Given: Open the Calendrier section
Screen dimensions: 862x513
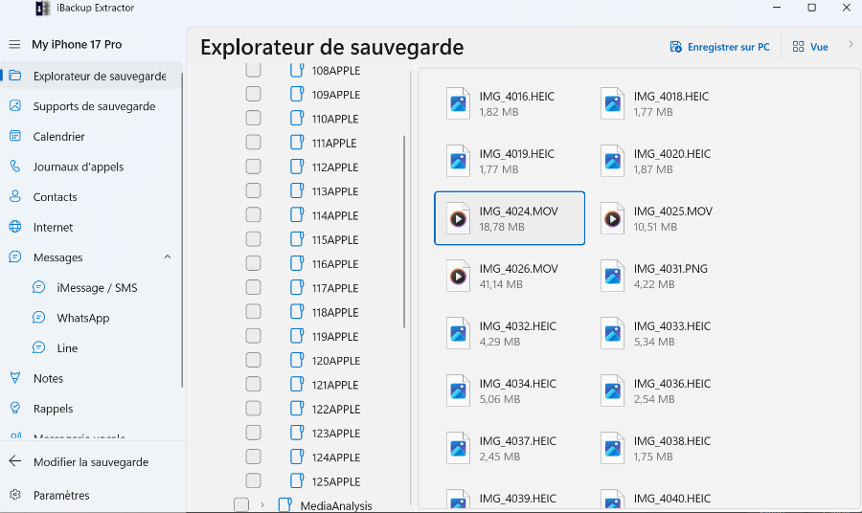Looking at the screenshot, I should point(91,136).
